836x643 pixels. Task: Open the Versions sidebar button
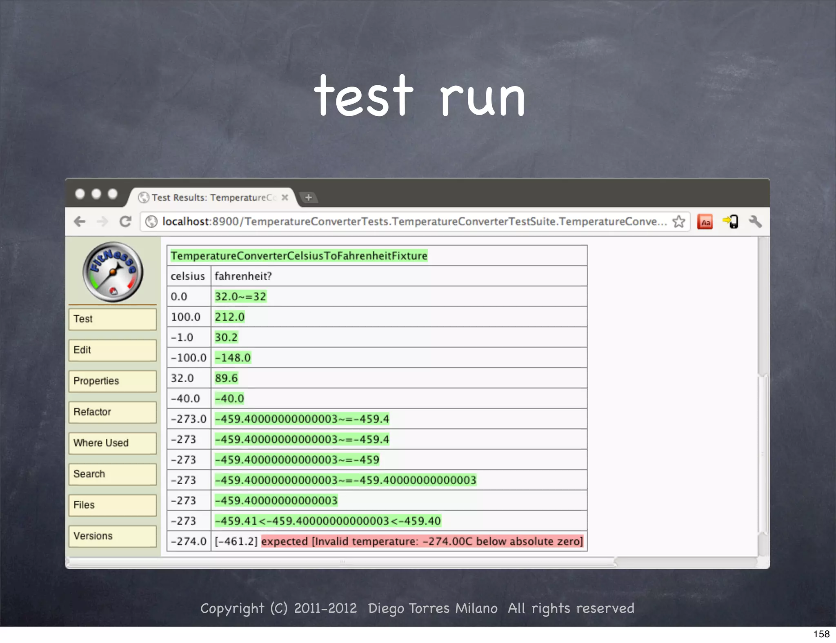point(112,536)
